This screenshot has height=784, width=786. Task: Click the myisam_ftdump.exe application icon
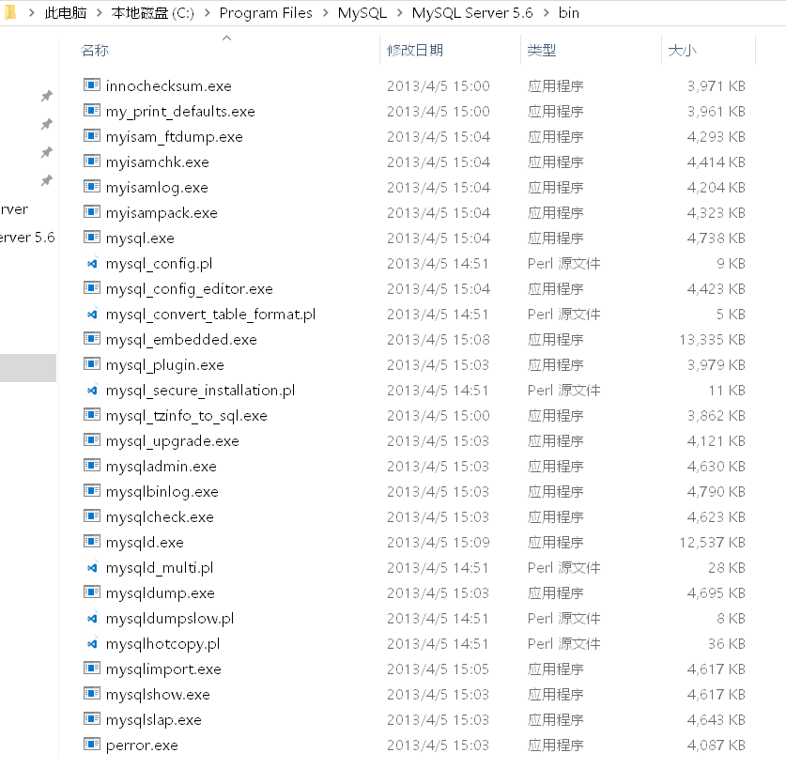92,136
